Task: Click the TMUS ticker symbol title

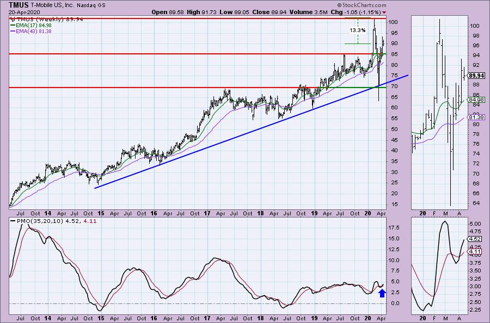Action: point(19,5)
